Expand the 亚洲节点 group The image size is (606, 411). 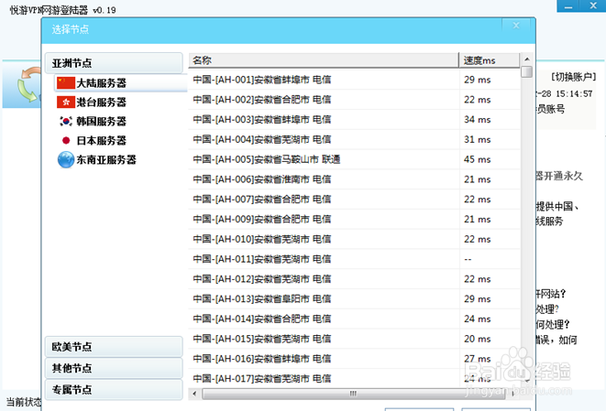pyautogui.click(x=114, y=63)
